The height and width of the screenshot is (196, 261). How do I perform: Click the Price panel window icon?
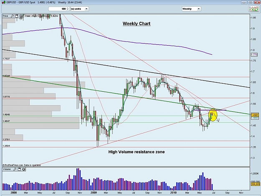[16, 16]
